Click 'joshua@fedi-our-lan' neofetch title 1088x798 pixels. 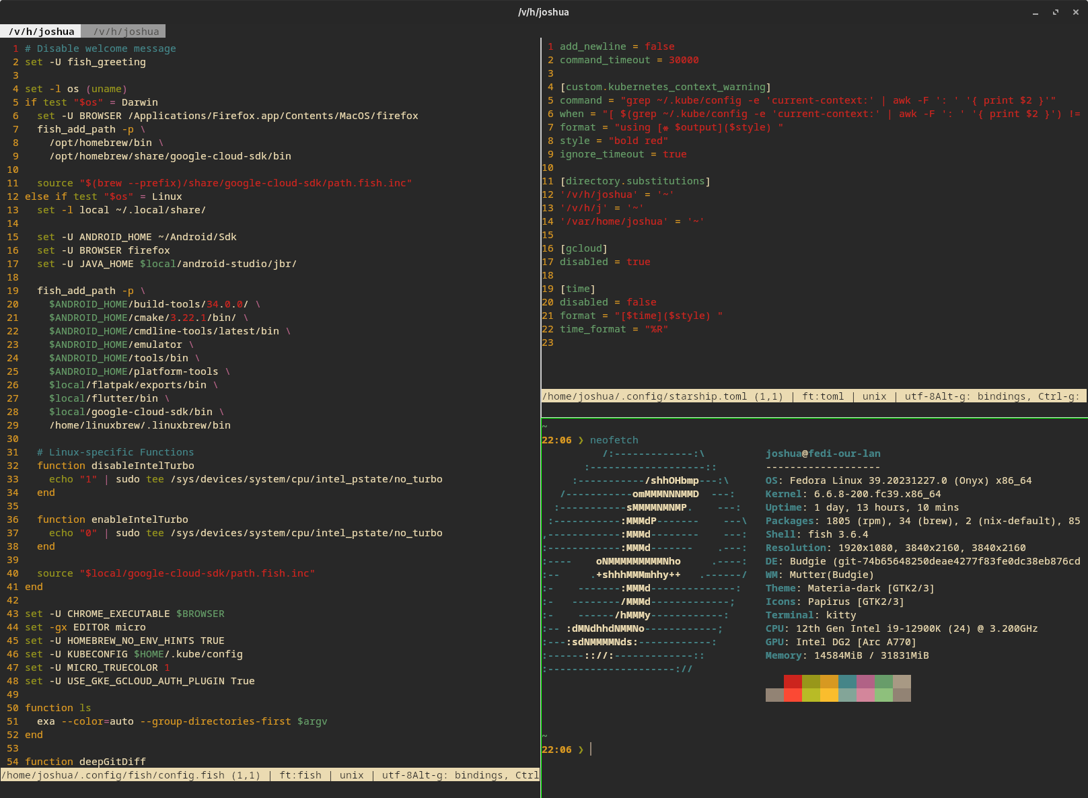(823, 454)
